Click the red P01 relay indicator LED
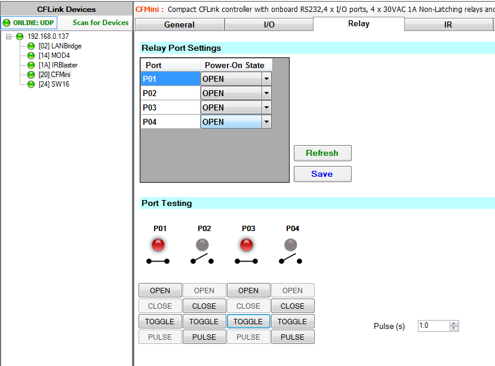 [158, 245]
